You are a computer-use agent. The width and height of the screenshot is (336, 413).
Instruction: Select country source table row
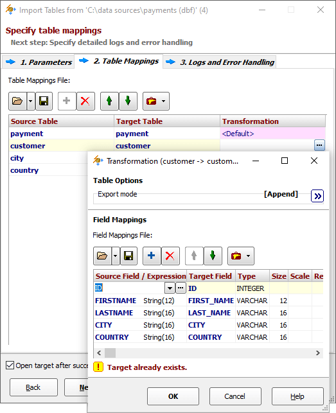coord(49,170)
